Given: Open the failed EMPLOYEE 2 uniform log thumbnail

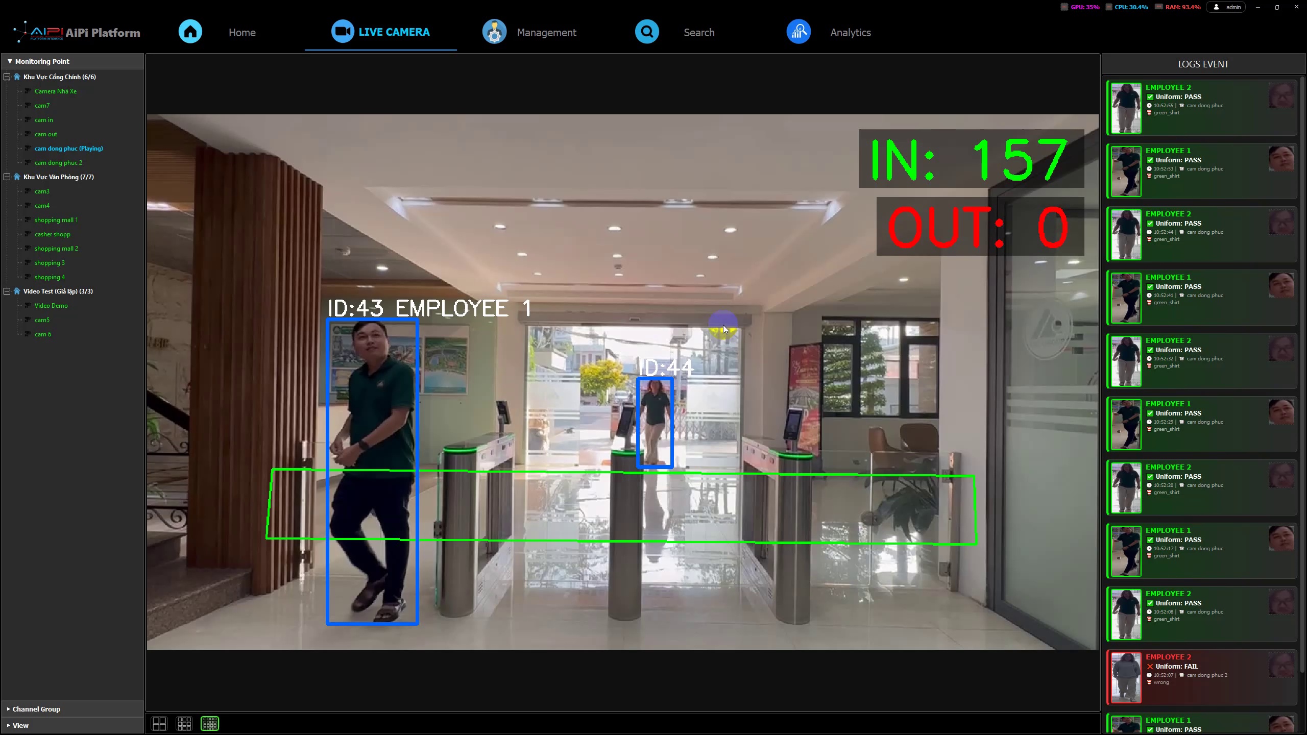Looking at the screenshot, I should pyautogui.click(x=1126, y=677).
